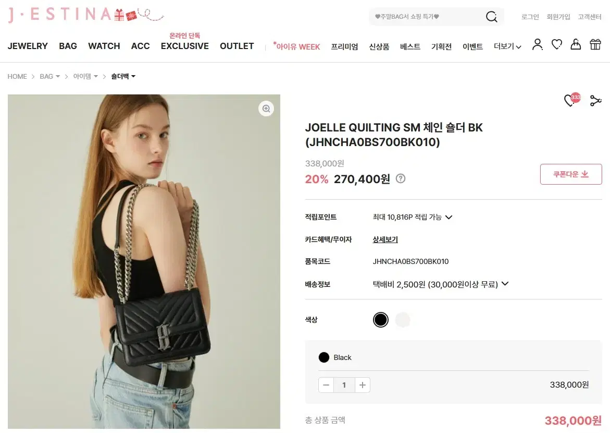The width and height of the screenshot is (610, 433).
Task: Decrease quantity with the minus button
Action: pyautogui.click(x=326, y=385)
